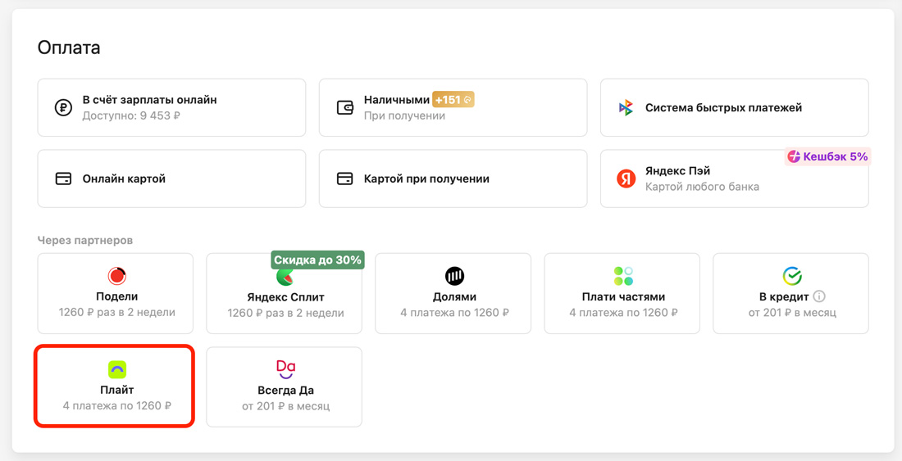This screenshot has height=461, width=902.
Task: Click the В кредит green checkmark logo
Action: 792,276
